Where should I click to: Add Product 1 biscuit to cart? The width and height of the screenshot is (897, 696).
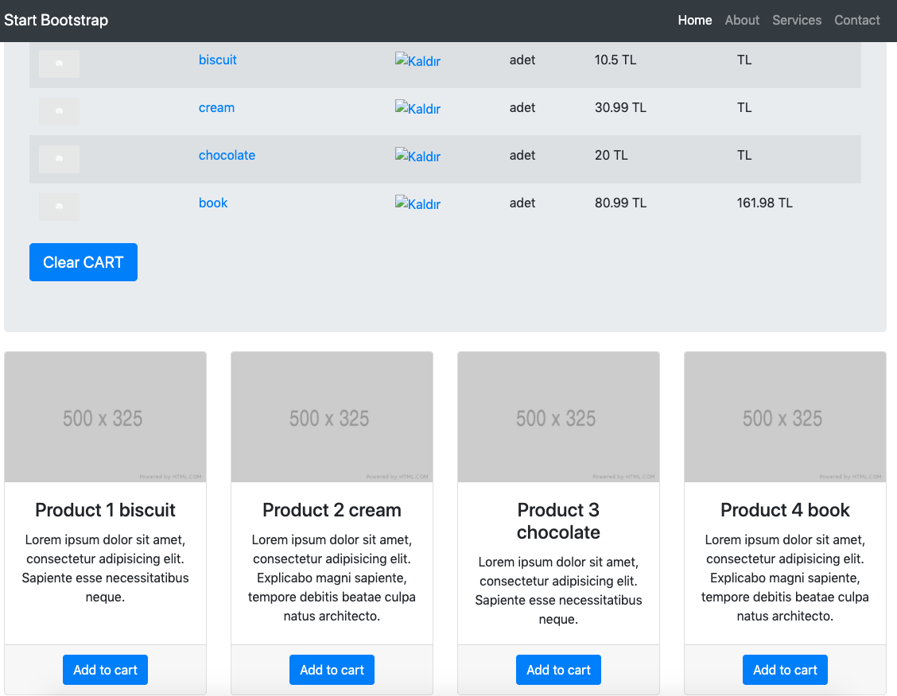click(x=105, y=670)
